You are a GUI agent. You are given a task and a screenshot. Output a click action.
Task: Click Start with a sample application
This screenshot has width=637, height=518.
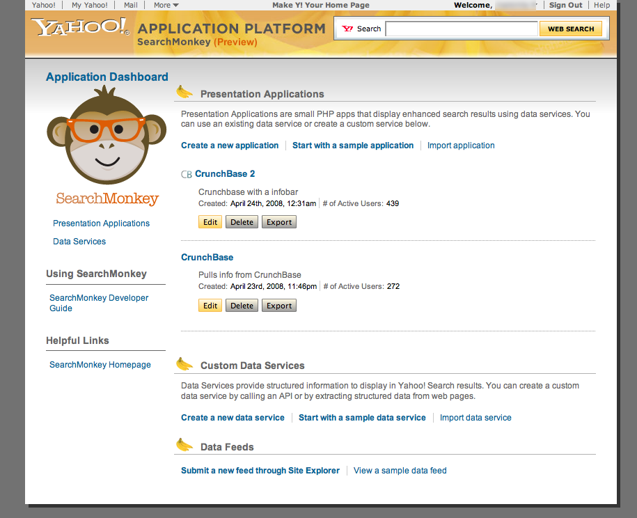click(x=353, y=146)
